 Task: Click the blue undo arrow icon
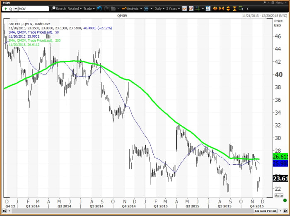tap(99, 8)
